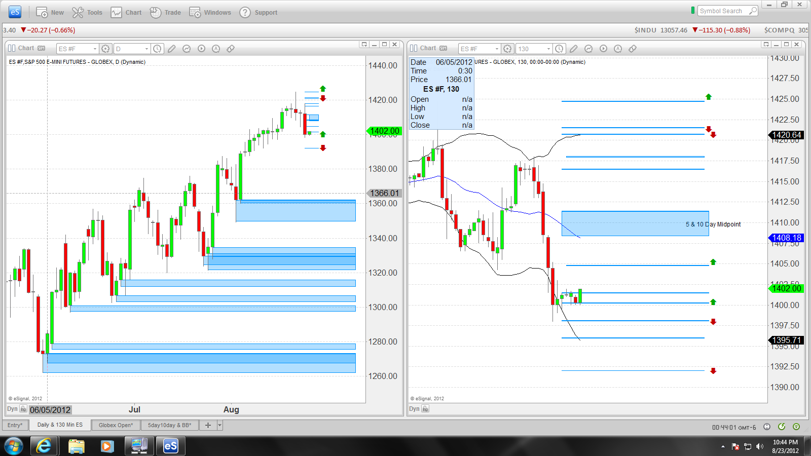Image resolution: width=811 pixels, height=456 pixels.
Task: Open the 5day10day & BB* tab
Action: [170, 425]
